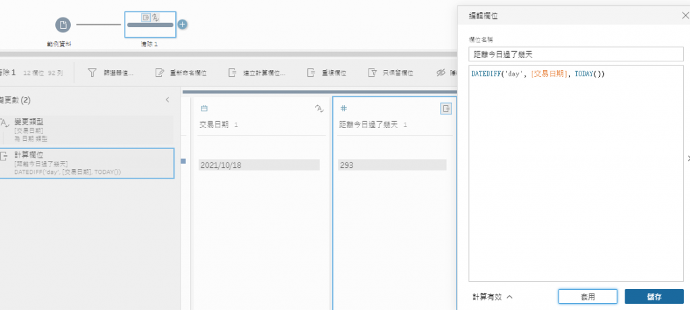Screen dimensions: 690x310
Task: Open the 篩選器值 filter tool
Action: click(x=111, y=73)
